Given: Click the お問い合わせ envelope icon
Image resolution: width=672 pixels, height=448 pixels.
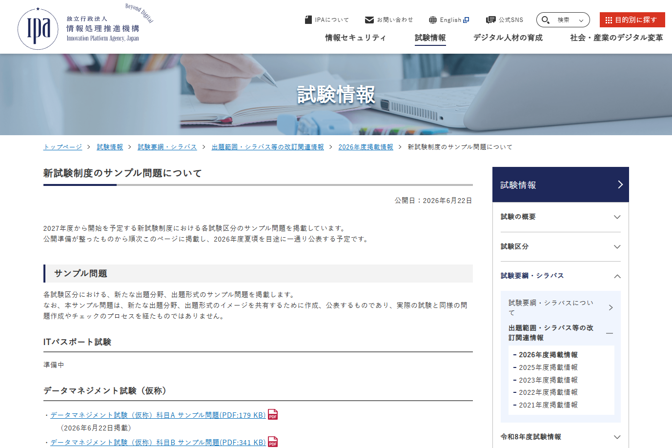Looking at the screenshot, I should coord(369,20).
